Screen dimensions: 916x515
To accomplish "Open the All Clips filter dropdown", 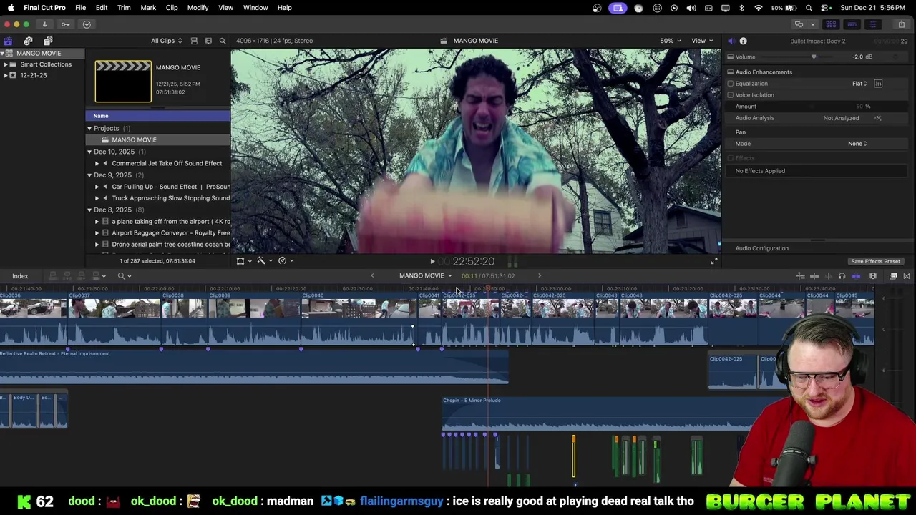I will pos(166,41).
